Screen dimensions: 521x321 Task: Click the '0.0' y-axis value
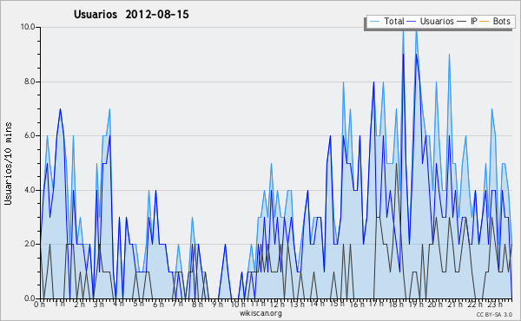[30, 298]
